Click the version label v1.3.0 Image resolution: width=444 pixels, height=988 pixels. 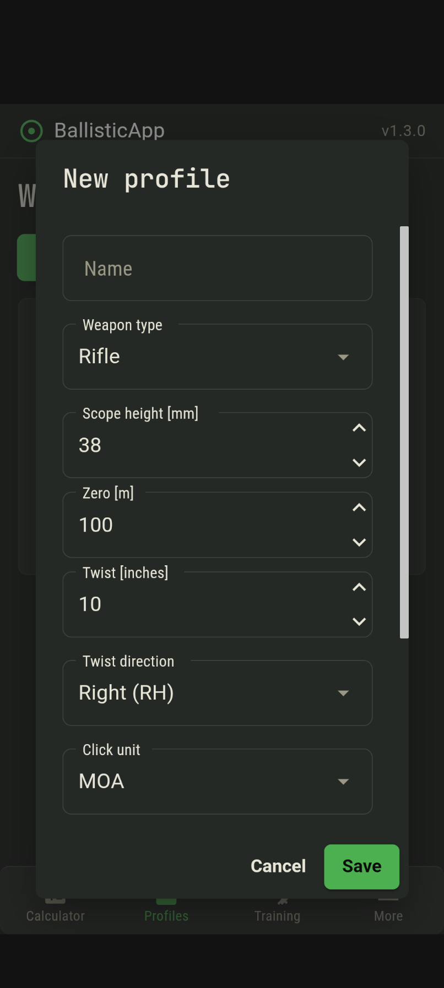tap(403, 131)
